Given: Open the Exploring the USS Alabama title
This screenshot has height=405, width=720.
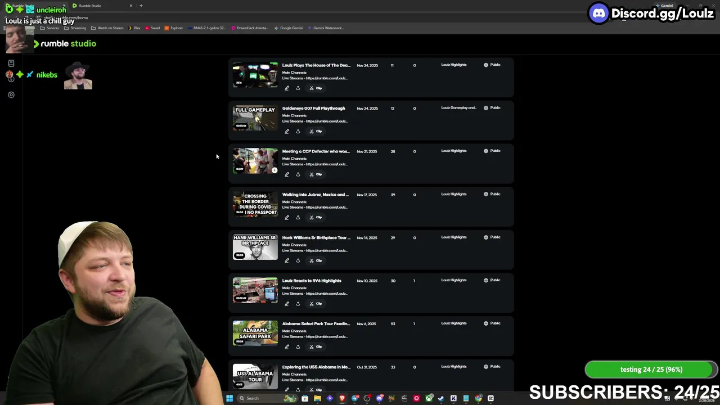Looking at the screenshot, I should (x=316, y=367).
